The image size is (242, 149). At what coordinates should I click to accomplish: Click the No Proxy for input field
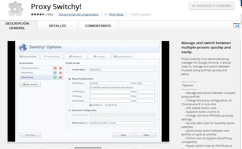pos(122,123)
